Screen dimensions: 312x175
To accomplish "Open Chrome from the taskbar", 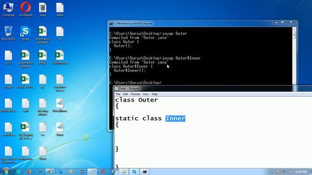I will tap(50, 172).
